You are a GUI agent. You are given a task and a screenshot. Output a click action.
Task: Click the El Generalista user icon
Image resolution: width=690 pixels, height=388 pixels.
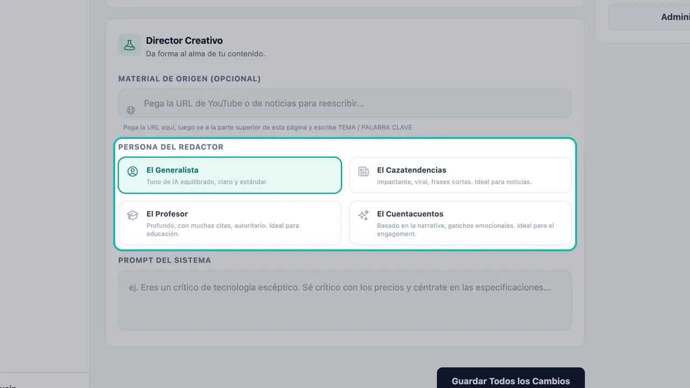[133, 172]
